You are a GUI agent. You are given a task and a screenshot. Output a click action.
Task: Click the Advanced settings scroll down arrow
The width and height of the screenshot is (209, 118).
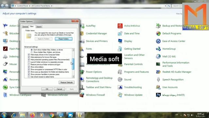click(x=73, y=76)
